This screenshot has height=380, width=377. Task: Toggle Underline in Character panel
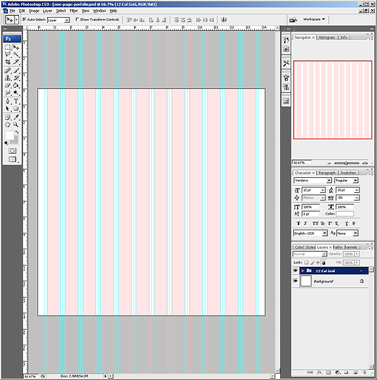346,224
